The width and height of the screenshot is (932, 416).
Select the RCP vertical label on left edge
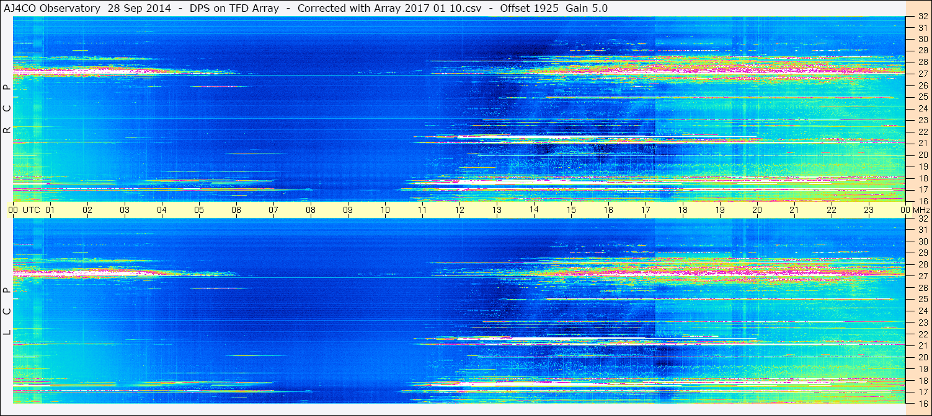point(7,110)
